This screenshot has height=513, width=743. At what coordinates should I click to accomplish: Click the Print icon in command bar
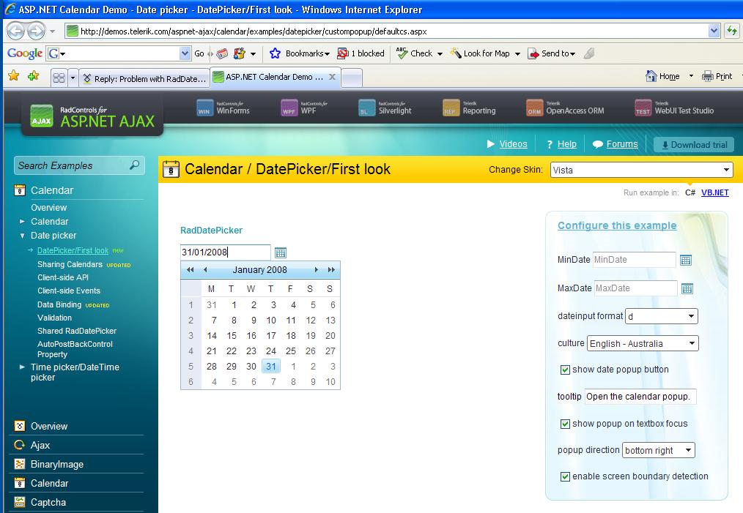(707, 75)
